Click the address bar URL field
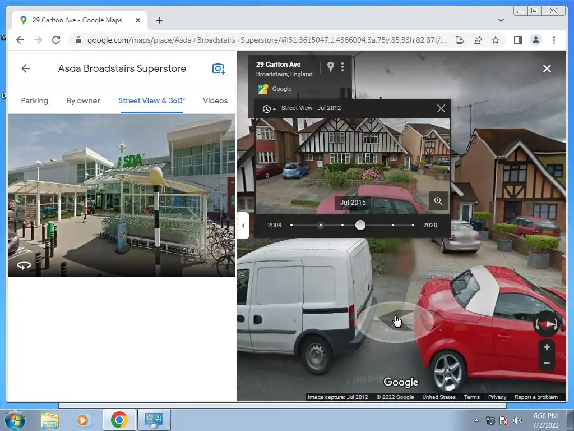This screenshot has height=431, width=574. pyautogui.click(x=266, y=40)
